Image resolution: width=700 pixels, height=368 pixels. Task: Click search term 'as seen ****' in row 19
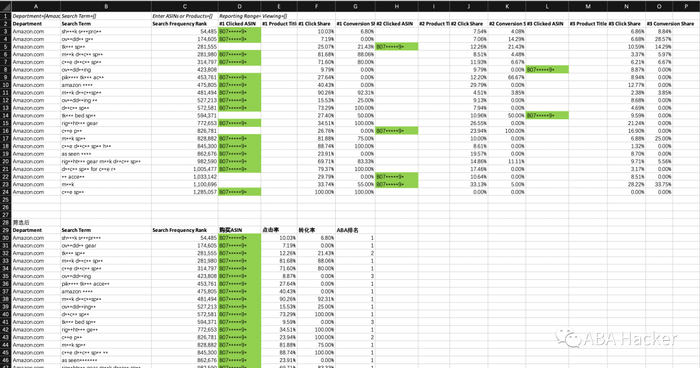tap(106, 154)
